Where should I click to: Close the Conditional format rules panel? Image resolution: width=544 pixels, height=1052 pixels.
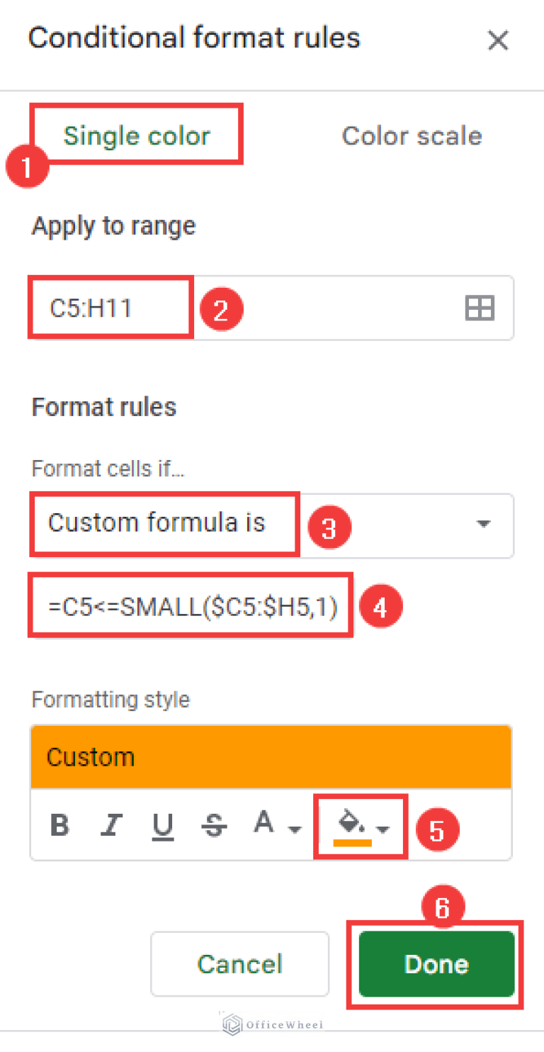point(498,41)
